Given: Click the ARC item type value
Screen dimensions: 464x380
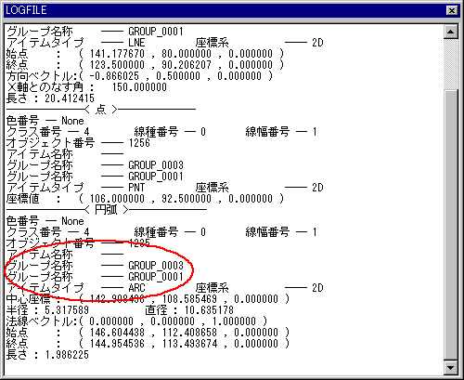Looking at the screenshot, I should 136,288.
